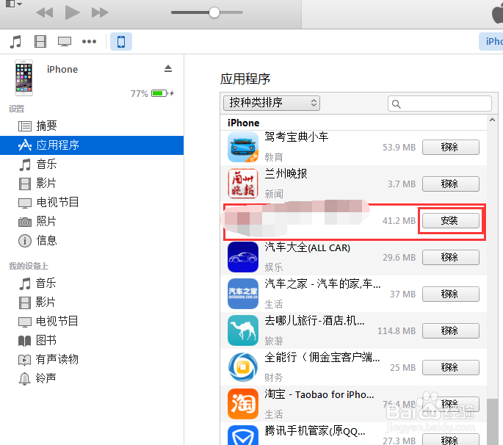
Task: Click the 腾讯手机管家(原QQ... app name
Action: coord(315,431)
